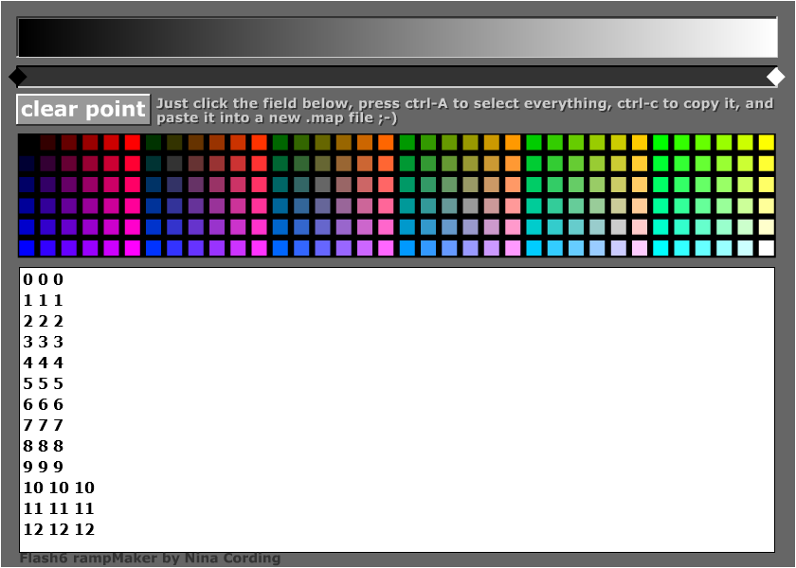This screenshot has height=568, width=796.
Task: Choose the bright magenta color swatch
Action: pyautogui.click(x=133, y=248)
